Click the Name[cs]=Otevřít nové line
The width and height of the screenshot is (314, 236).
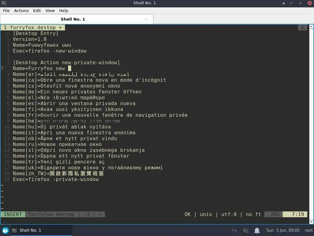[66, 86]
